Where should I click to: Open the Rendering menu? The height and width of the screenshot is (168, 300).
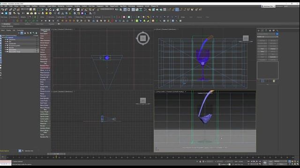click(x=61, y=6)
